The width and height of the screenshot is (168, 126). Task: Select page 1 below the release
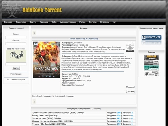pyautogui.click(x=34, y=101)
